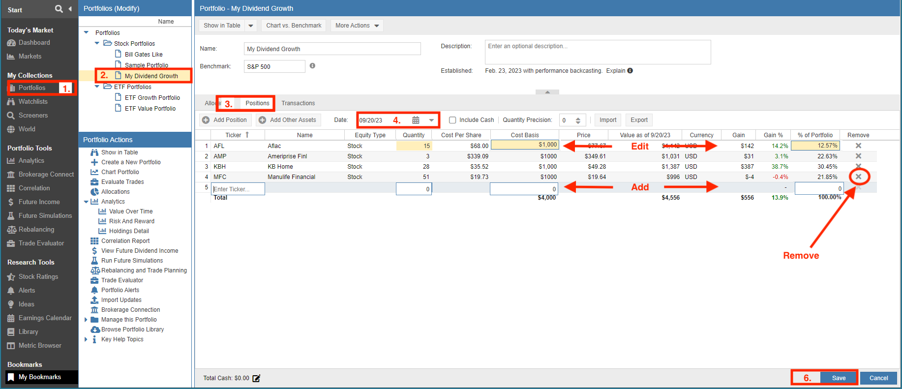Open Stock Ratings research tool
This screenshot has height=389, width=902.
[38, 277]
